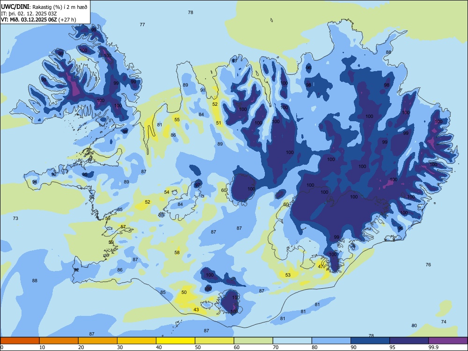Click the light blue 70–80 legend swatch
Viewport: 468px width, 351px height.
[x=292, y=341]
